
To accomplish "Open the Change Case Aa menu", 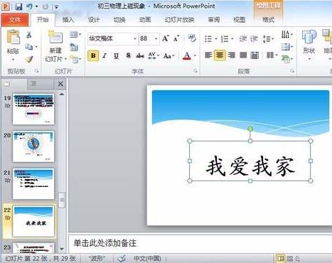I will point(168,55).
